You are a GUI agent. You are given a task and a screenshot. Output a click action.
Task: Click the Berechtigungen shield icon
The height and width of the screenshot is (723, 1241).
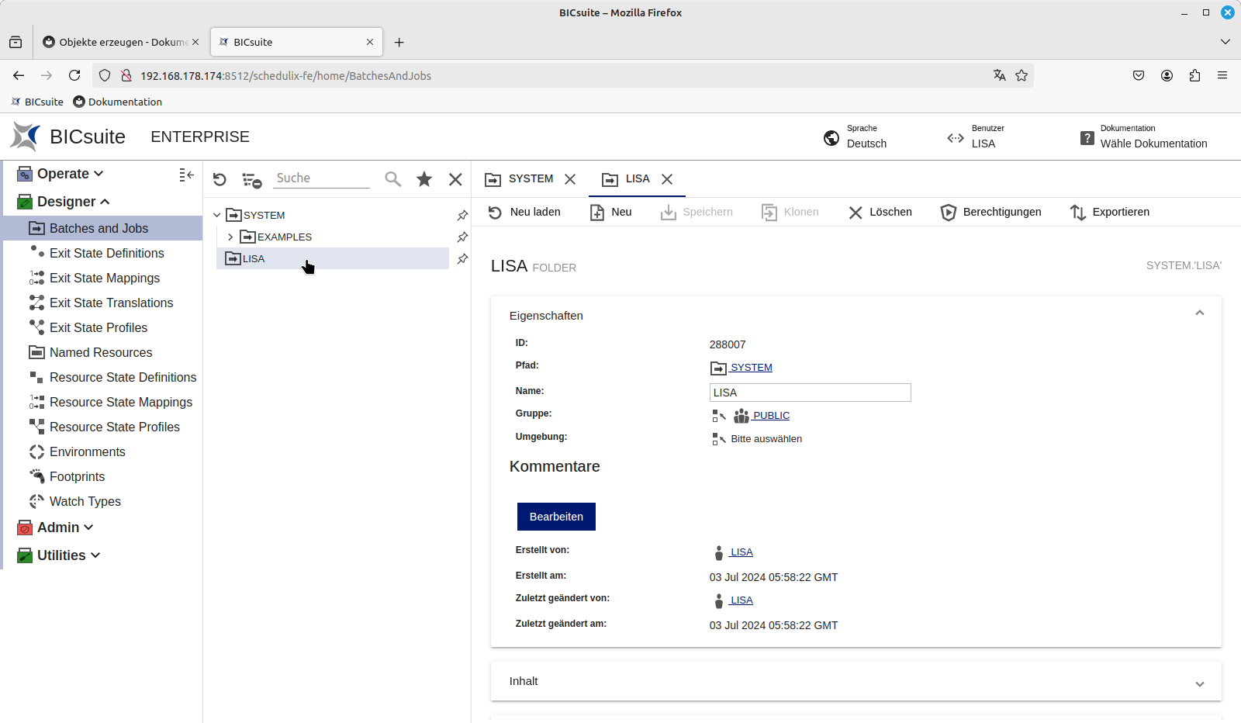click(x=949, y=212)
